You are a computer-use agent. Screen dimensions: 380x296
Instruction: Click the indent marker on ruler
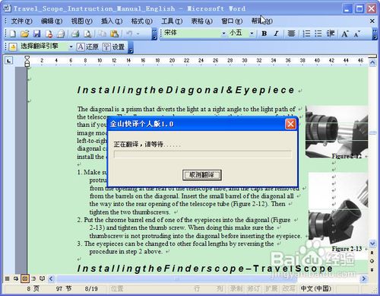27,61
